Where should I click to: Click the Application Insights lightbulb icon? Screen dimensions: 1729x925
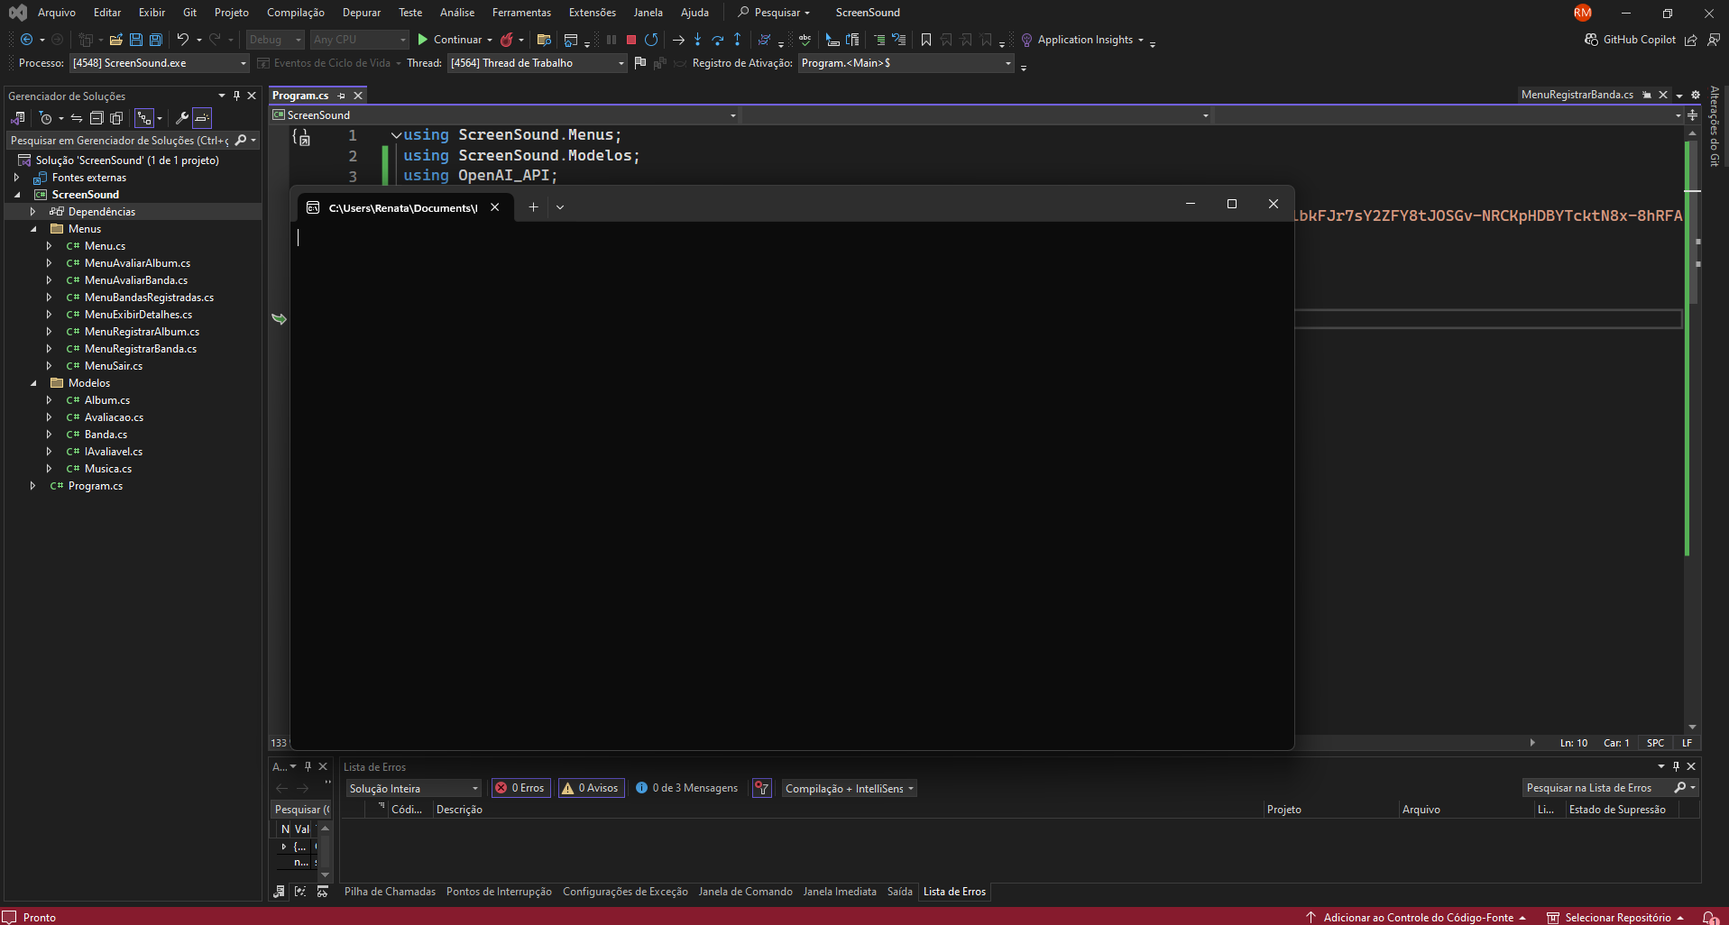1026,40
